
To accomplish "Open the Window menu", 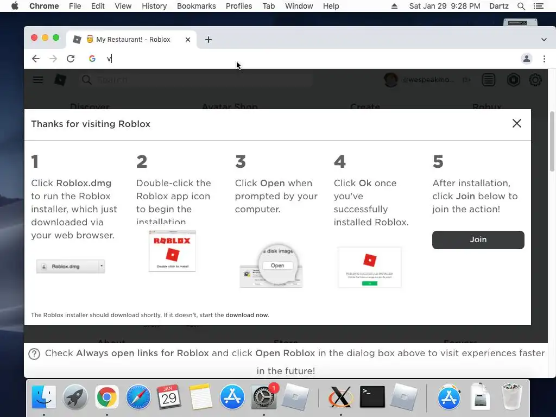I will point(299,6).
